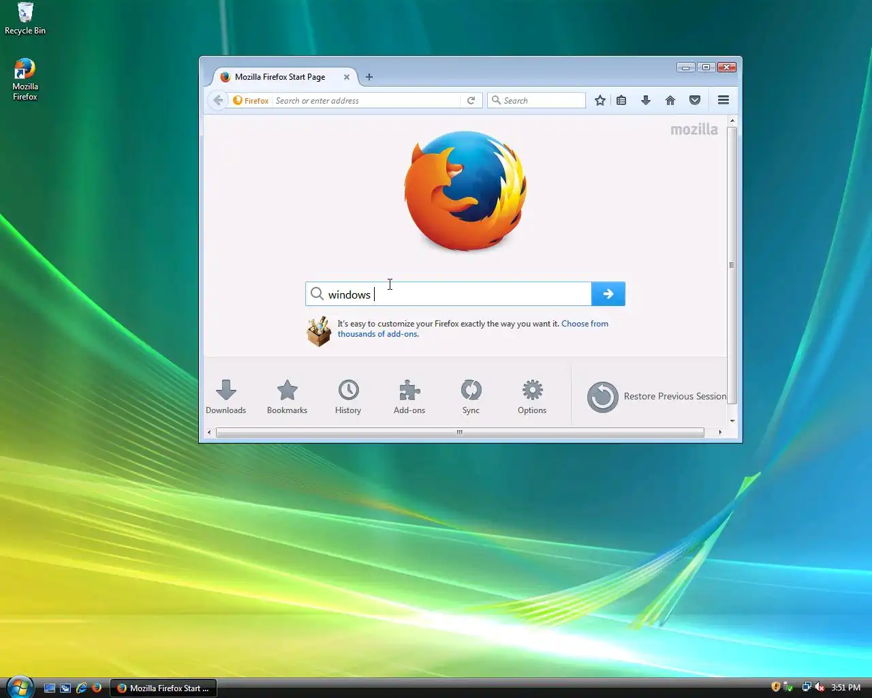Open History from the start page launcher

(x=348, y=397)
